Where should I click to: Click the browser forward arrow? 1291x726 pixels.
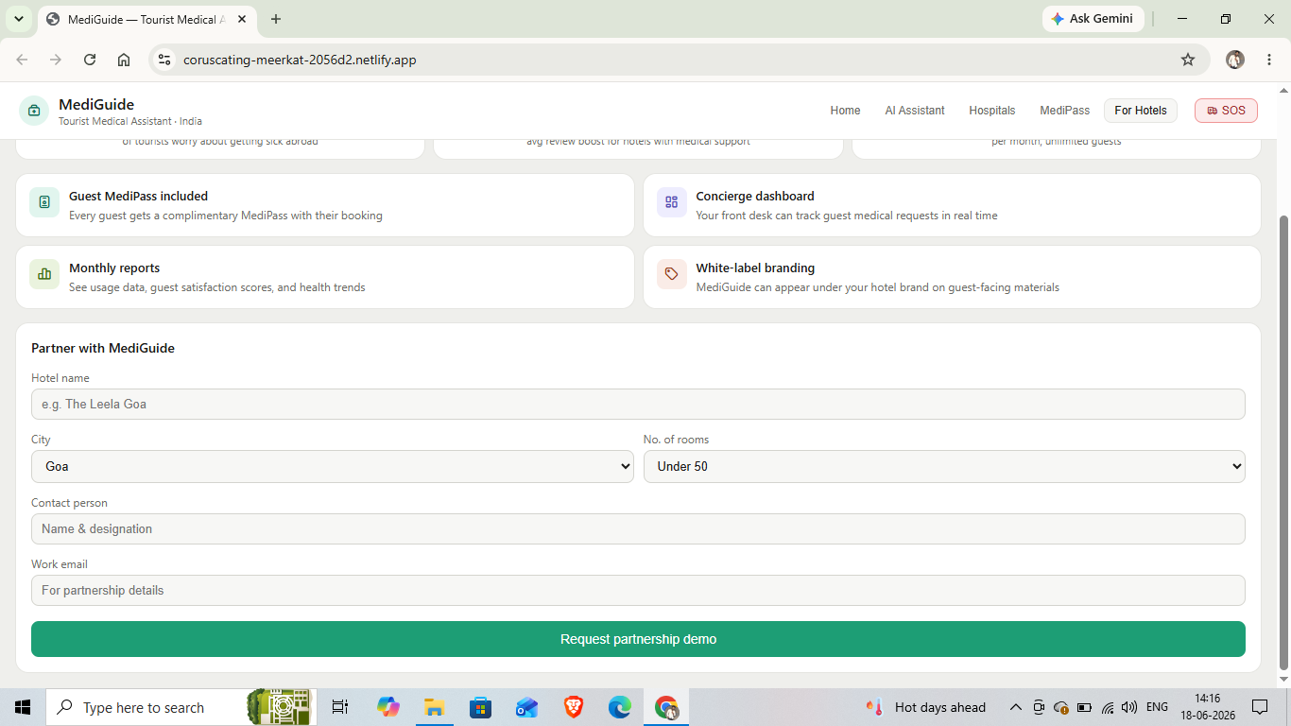[56, 60]
